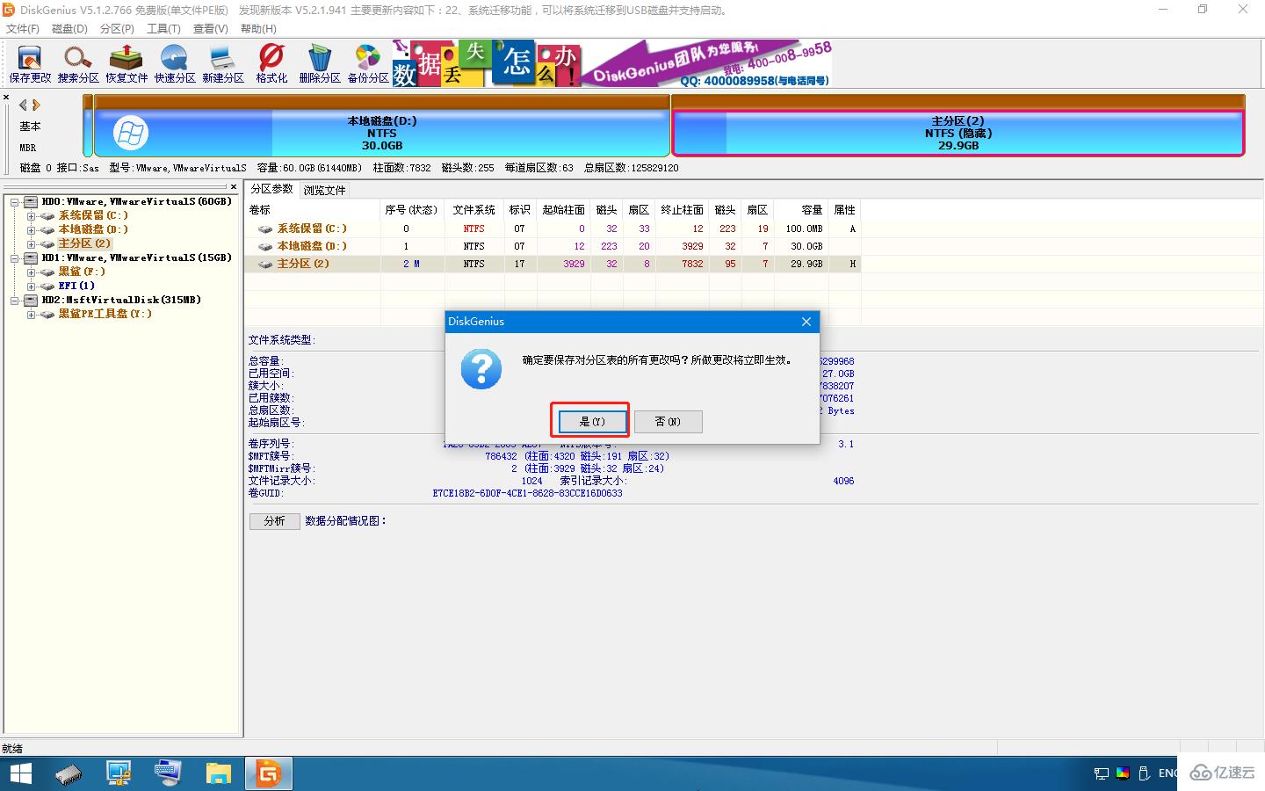Open the memory chip tool on taskbar
Image resolution: width=1265 pixels, height=791 pixels.
pos(69,774)
